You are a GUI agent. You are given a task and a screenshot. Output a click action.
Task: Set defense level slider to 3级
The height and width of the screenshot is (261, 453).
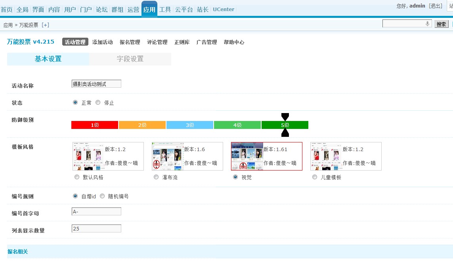pyautogui.click(x=189, y=125)
